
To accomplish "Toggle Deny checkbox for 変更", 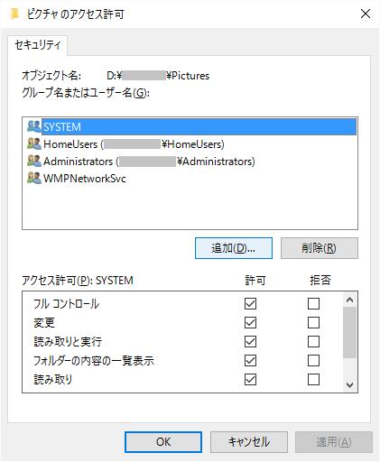I will (x=313, y=323).
